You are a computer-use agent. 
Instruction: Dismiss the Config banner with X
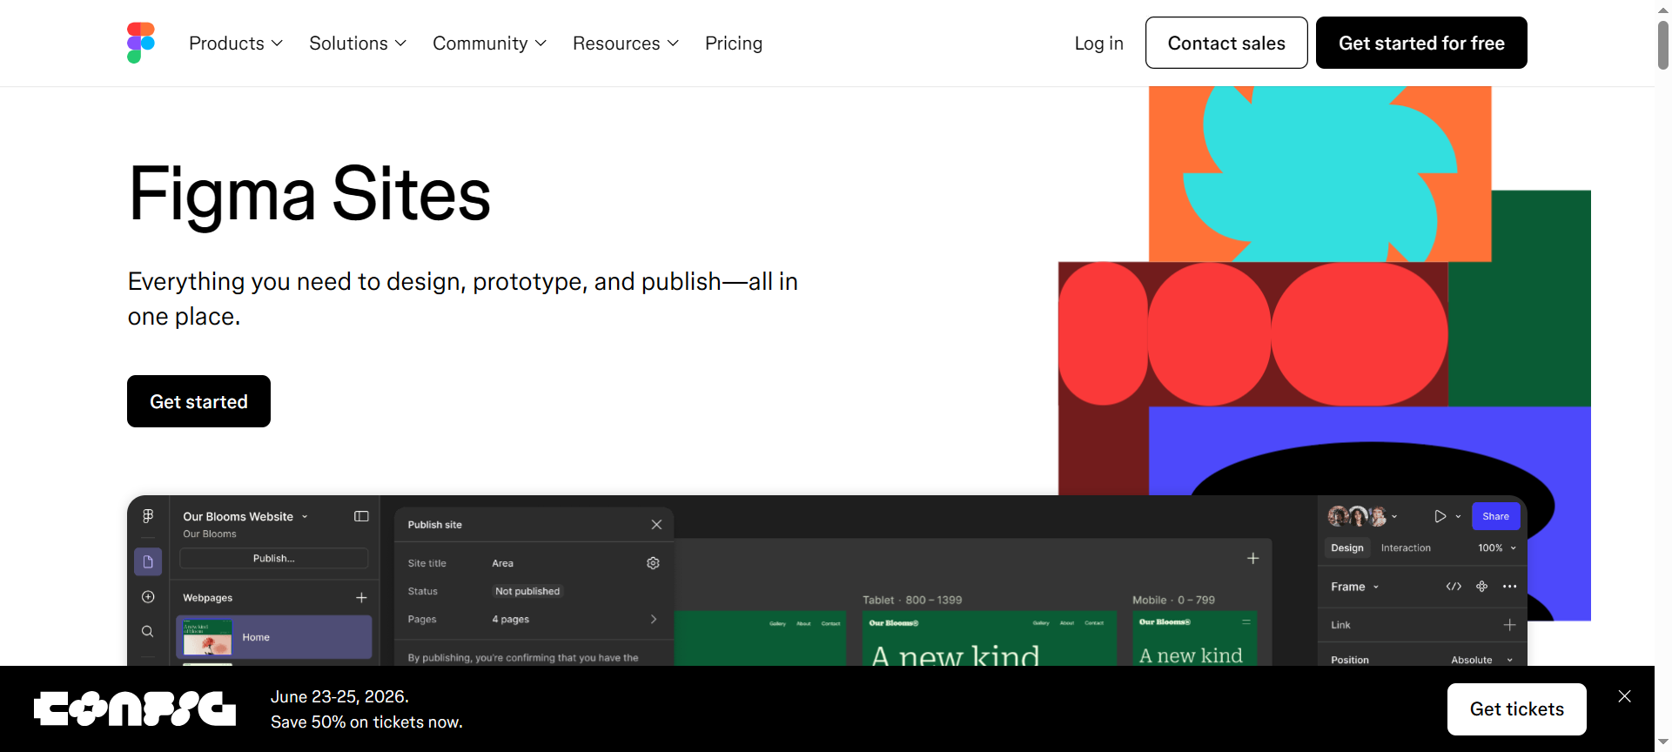coord(1624,696)
